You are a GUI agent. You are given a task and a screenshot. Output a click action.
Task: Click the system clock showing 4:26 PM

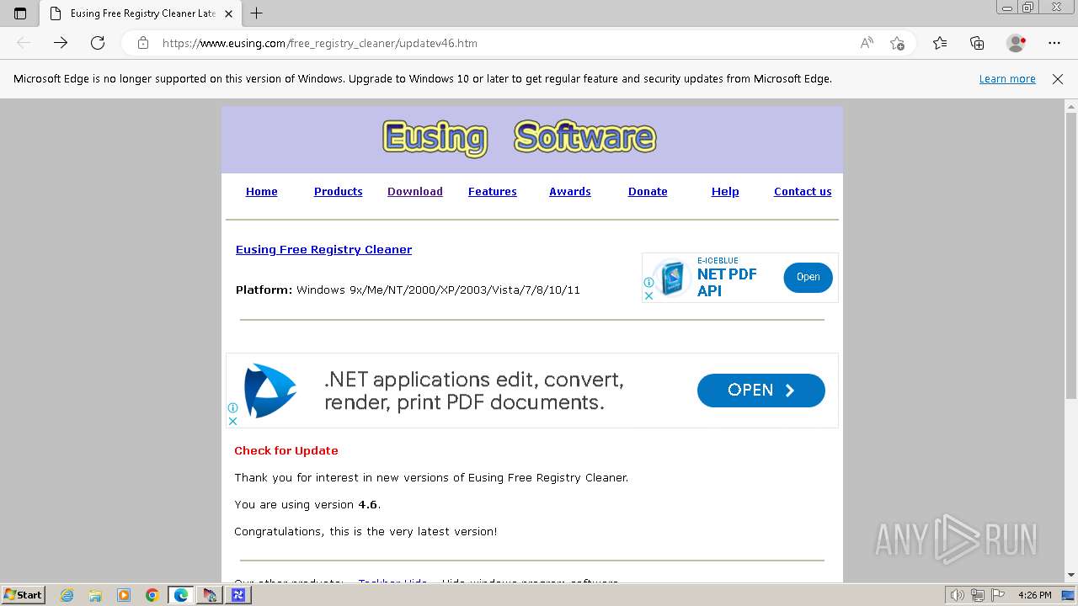pyautogui.click(x=1034, y=595)
